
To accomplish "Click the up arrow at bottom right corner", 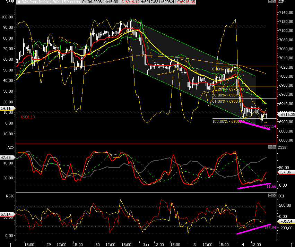I will tap(292, 245).
